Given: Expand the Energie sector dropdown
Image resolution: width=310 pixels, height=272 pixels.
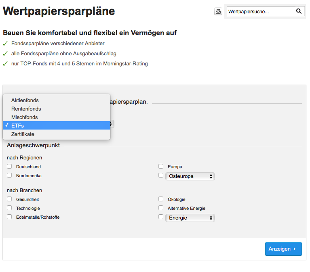Looking at the screenshot, I should (x=190, y=218).
